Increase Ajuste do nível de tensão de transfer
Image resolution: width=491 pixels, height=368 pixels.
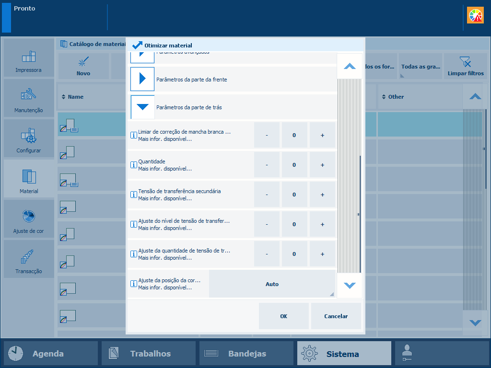click(322, 224)
